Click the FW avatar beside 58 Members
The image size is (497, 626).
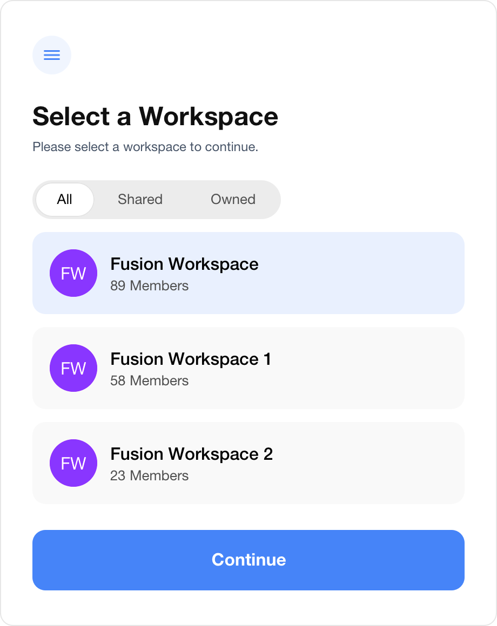click(x=73, y=368)
